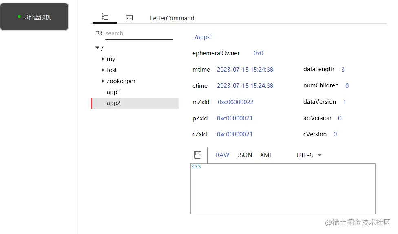Screen dimensions: 398x234
Task: Select the app2 node
Action: pos(135,103)
